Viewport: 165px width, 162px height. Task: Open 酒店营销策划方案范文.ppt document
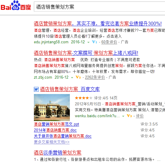click(56, 124)
